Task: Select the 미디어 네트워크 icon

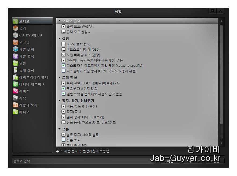Action: pyautogui.click(x=15, y=84)
